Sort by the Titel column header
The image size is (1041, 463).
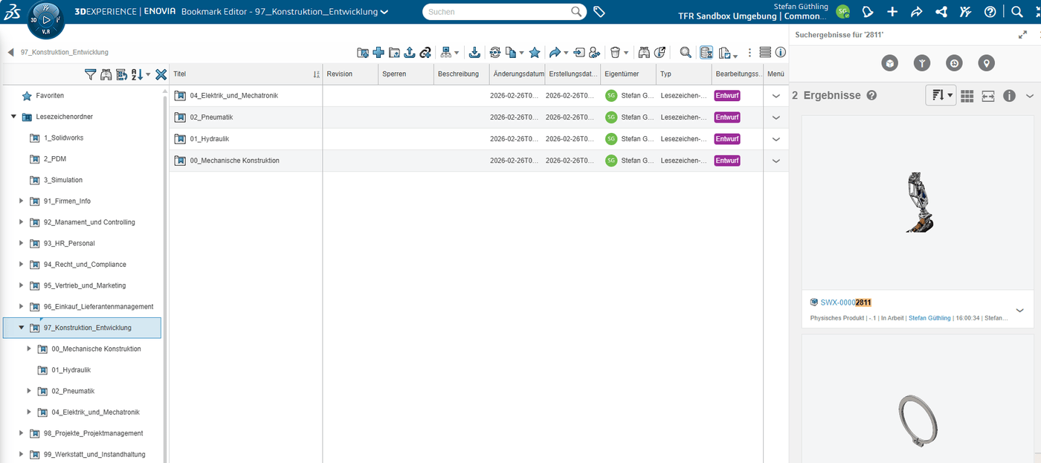tap(180, 74)
